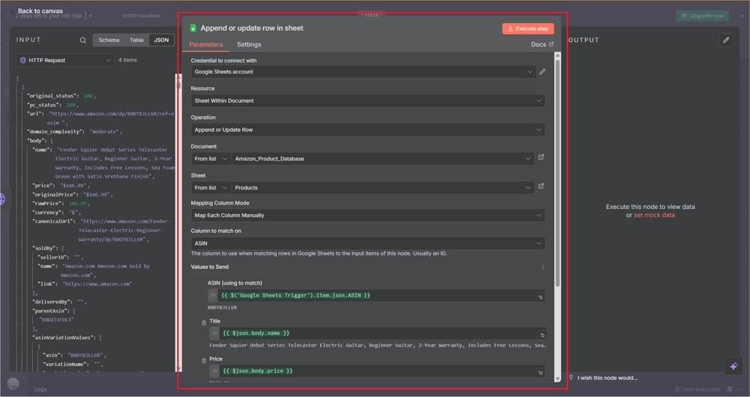
Task: Click the AI assistant sparkle button
Action: tap(733, 366)
